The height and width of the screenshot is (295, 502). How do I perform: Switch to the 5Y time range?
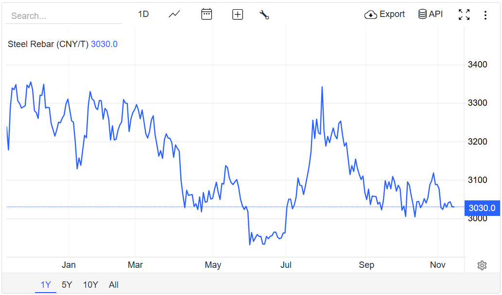(67, 285)
